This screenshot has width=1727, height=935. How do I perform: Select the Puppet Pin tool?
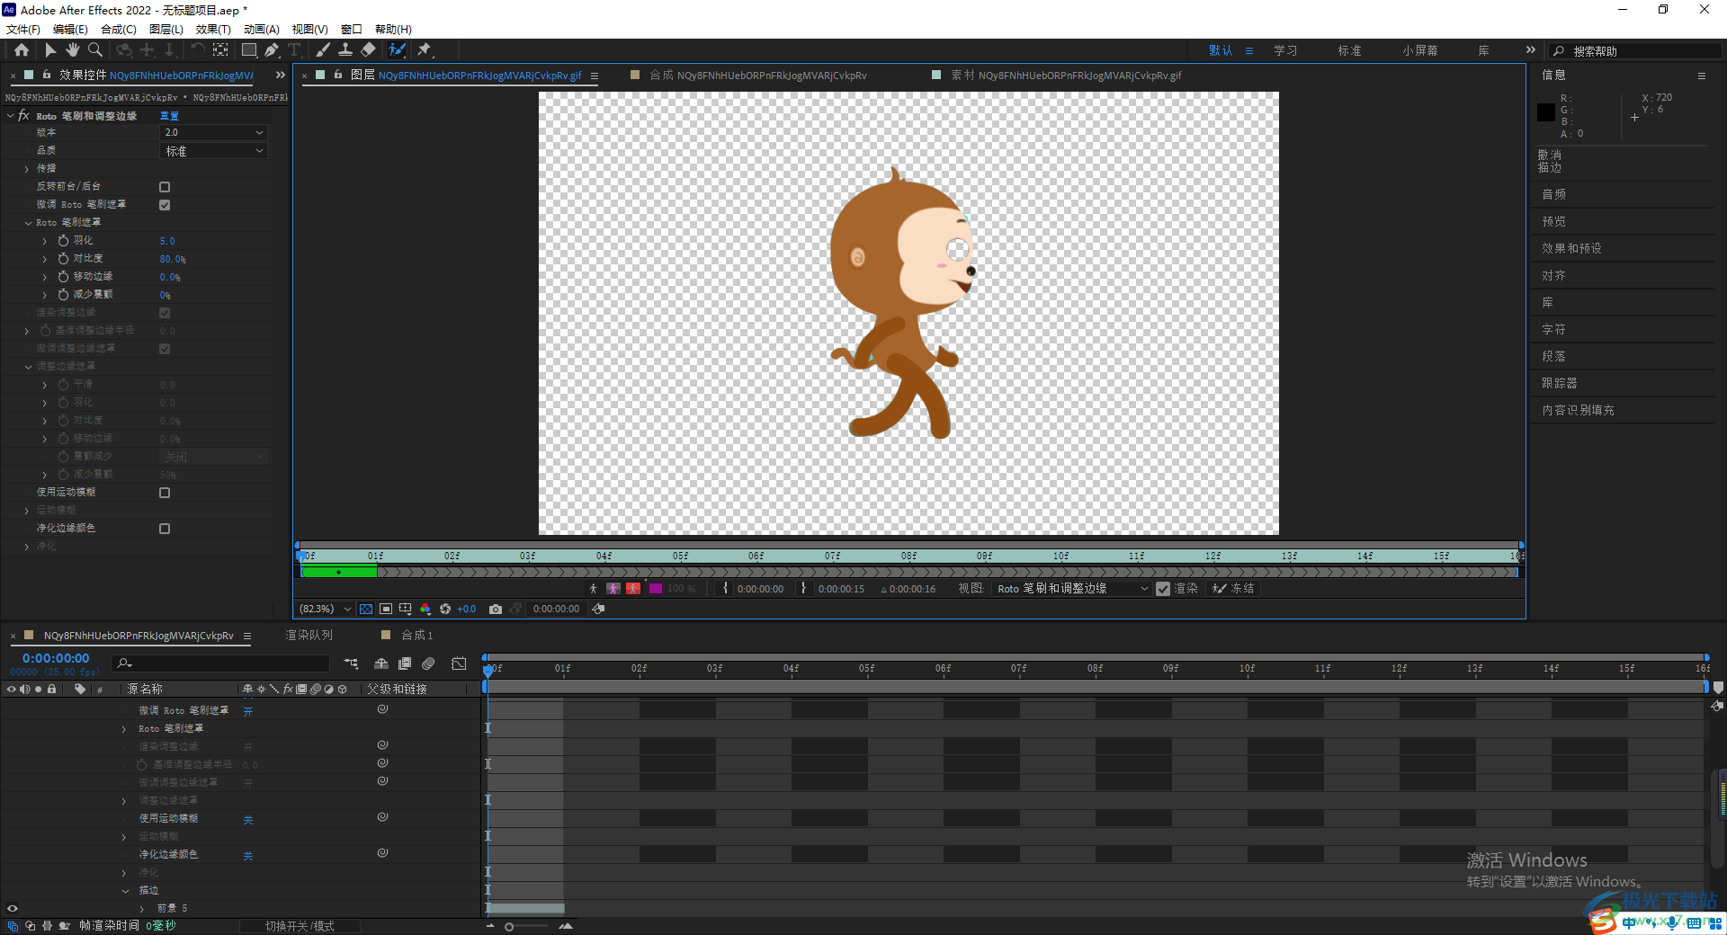[425, 50]
